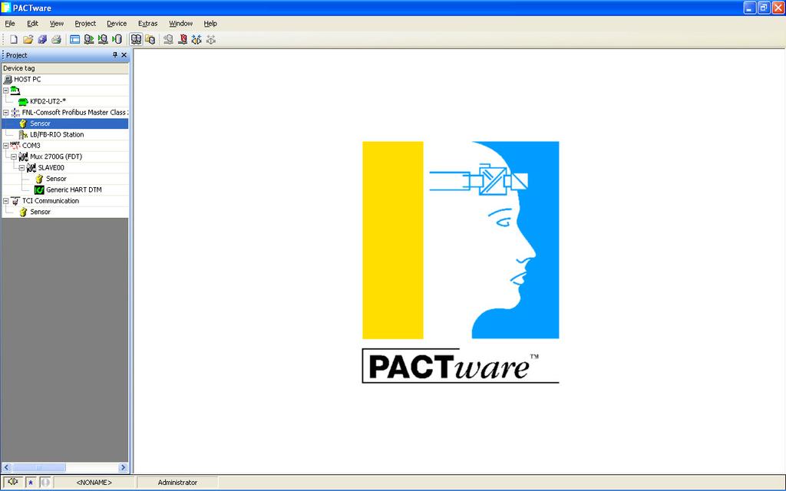Select the highlighted Sensor under Profibus Master
The height and width of the screenshot is (491, 786).
tap(40, 124)
